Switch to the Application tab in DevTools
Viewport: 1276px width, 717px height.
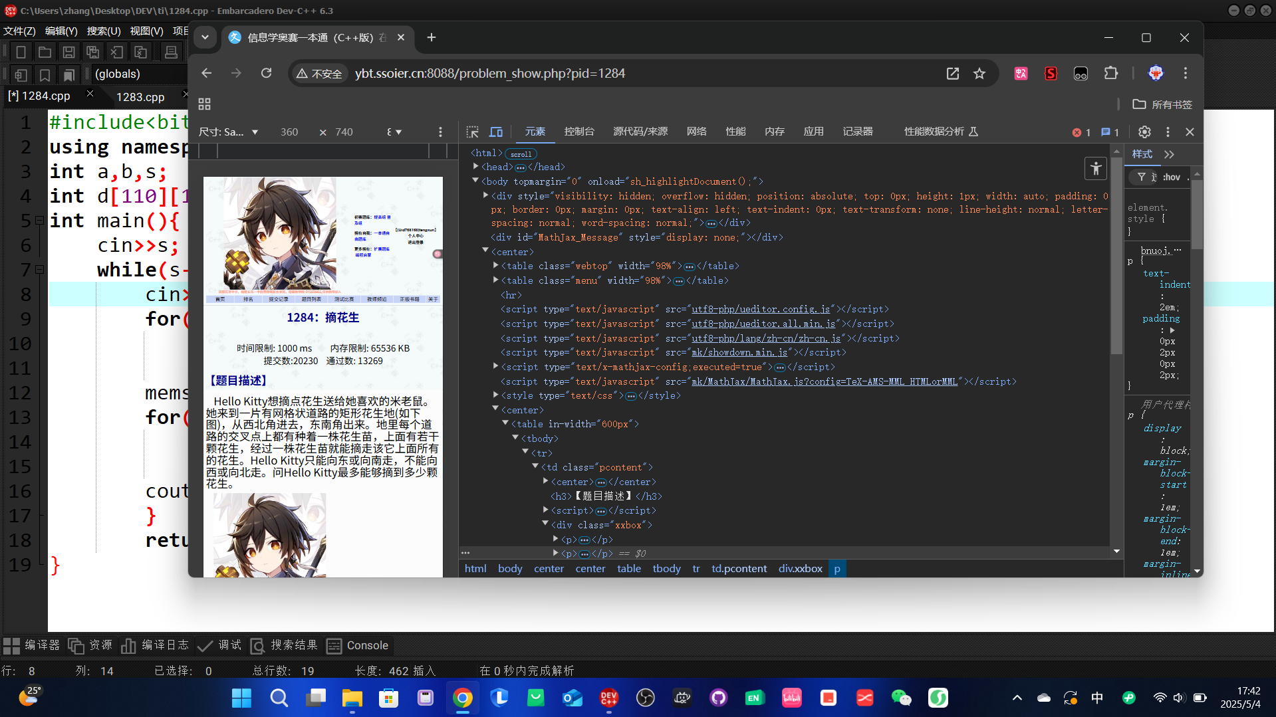tap(814, 132)
